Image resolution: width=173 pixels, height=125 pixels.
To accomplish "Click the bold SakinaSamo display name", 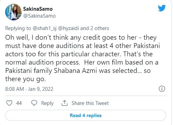I will [38, 9].
